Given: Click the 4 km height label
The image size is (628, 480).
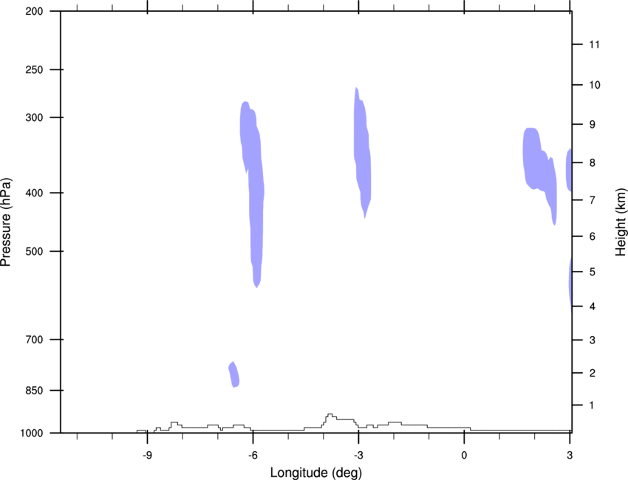Looking at the screenshot, I should pos(592,306).
